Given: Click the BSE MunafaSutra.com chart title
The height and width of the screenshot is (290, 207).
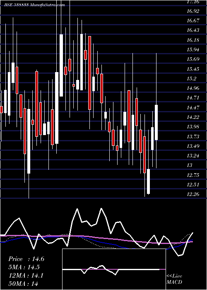Looking at the screenshot, I should tap(34, 5).
